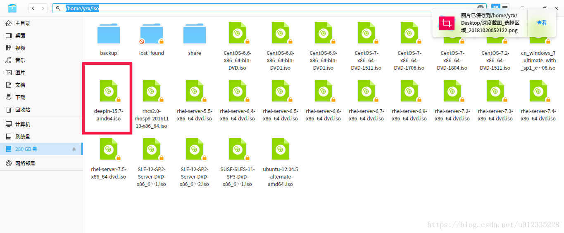Select CentOS-6.6-x86_64-bin-DVD.iso file icon
The image size is (564, 233).
point(238,33)
